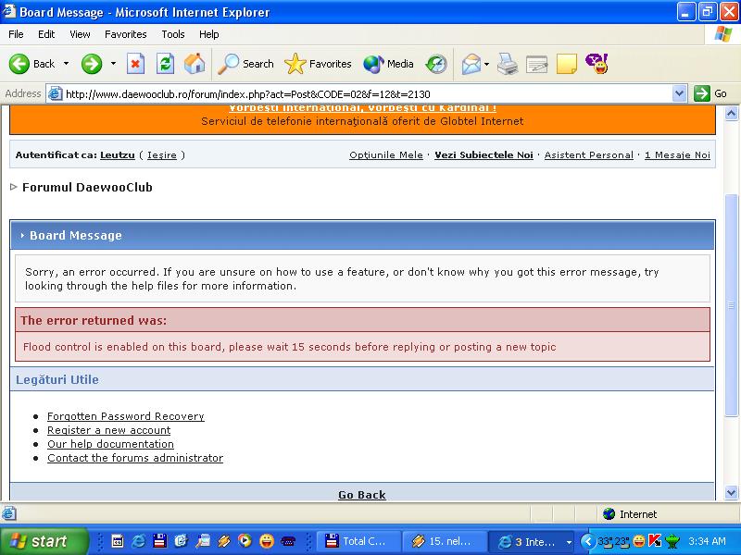The image size is (741, 555).
Task: Open the Favorites pane with star icon
Action: point(318,64)
